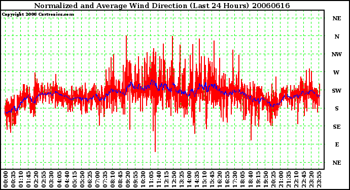
Task: Click the 10:30 time label
Action: click(144, 179)
